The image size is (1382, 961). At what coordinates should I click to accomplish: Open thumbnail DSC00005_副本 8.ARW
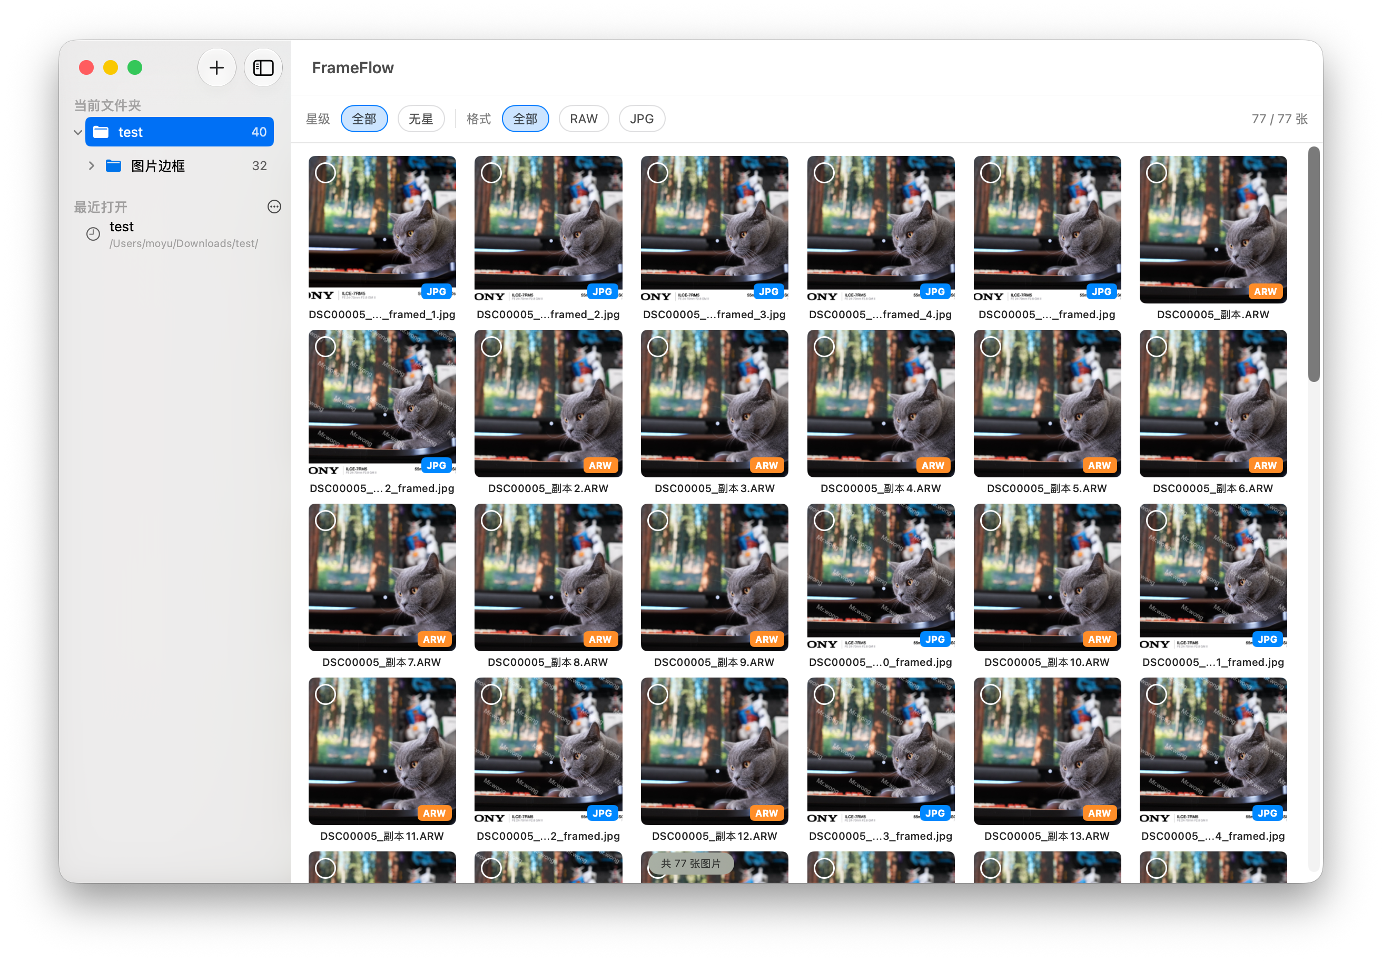click(548, 577)
